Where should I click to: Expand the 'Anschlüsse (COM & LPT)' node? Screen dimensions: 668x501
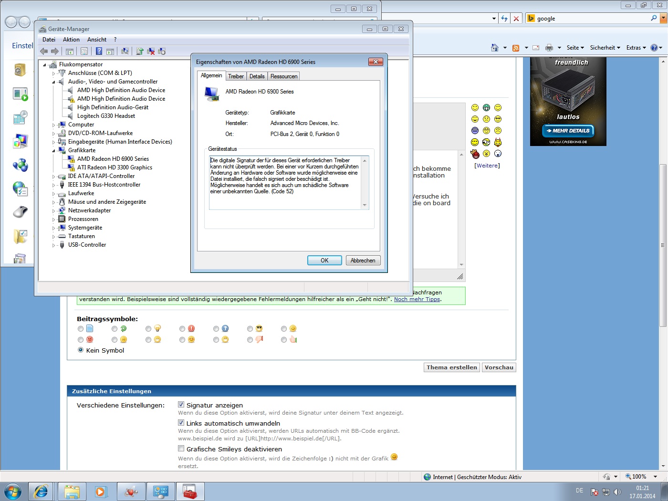click(x=53, y=73)
